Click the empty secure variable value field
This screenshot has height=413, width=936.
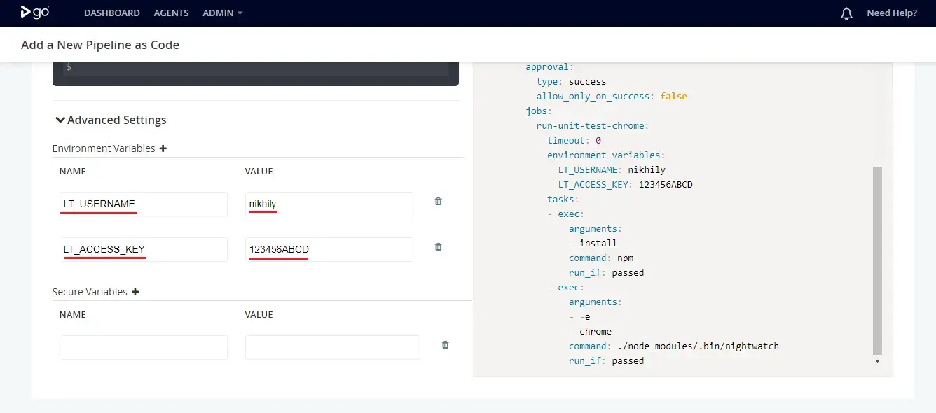click(x=332, y=348)
